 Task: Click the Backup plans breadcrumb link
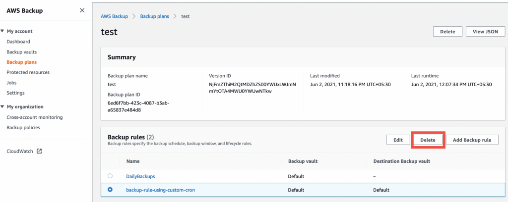tap(155, 16)
